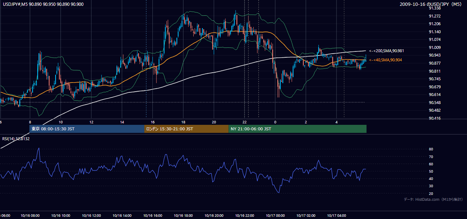Screen dimensions: 467x219
Task: Click the 90.482 price axis label
Action: click(x=434, y=110)
